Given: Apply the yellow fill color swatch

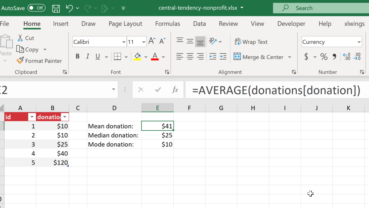Looking at the screenshot, I should (x=138, y=57).
